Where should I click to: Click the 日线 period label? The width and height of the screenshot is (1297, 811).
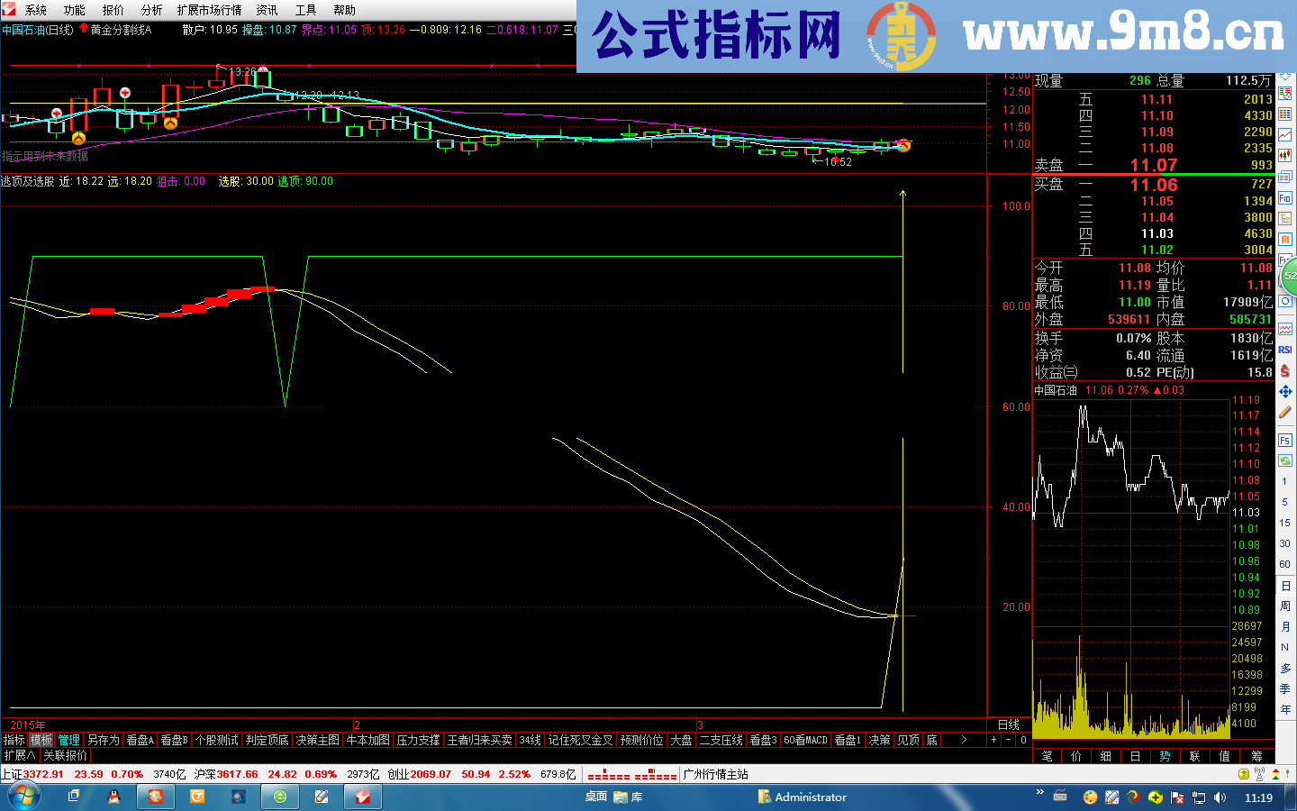click(1009, 724)
